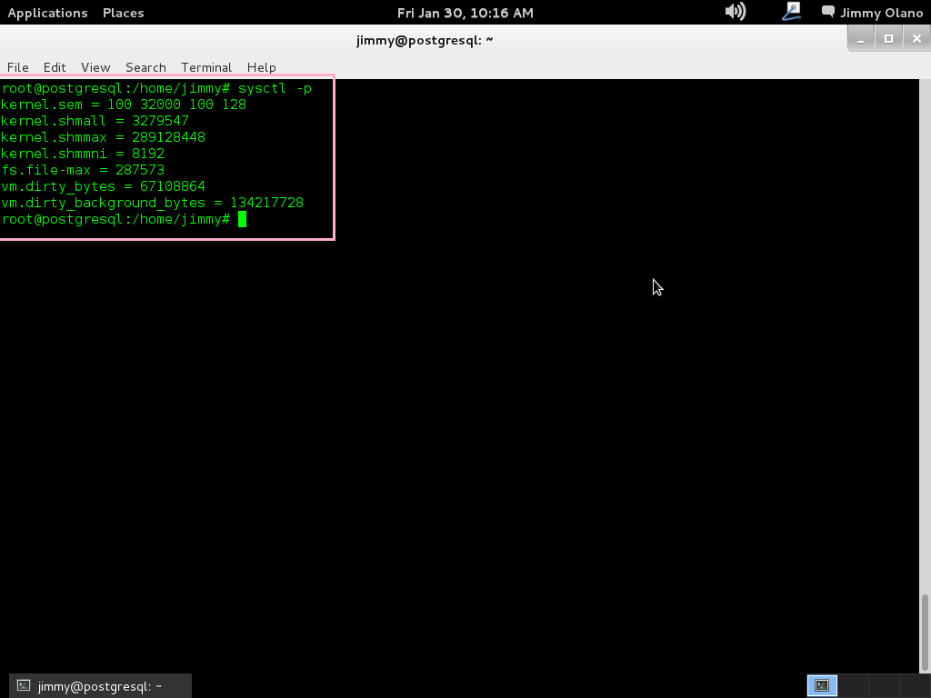Click the wired network connection icon

791,12
